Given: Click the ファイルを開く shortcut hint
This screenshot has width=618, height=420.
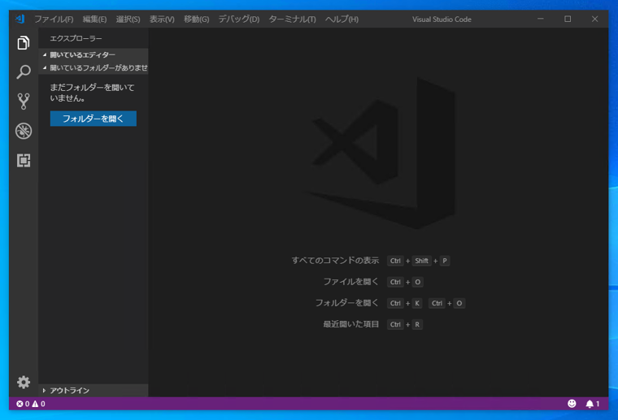Looking at the screenshot, I should coord(350,282).
